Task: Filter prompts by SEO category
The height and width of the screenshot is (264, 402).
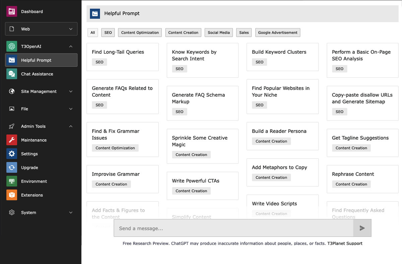Action: pyautogui.click(x=108, y=32)
